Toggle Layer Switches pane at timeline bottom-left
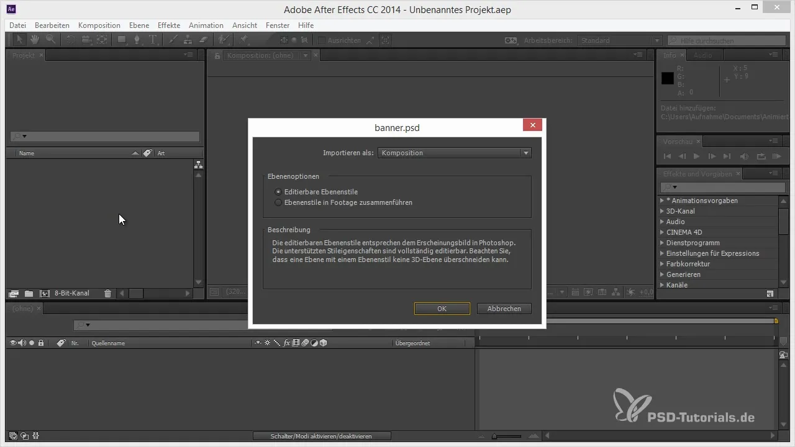 14,436
